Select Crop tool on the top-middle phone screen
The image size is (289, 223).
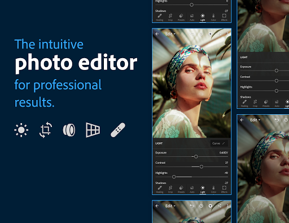(x=170, y=18)
